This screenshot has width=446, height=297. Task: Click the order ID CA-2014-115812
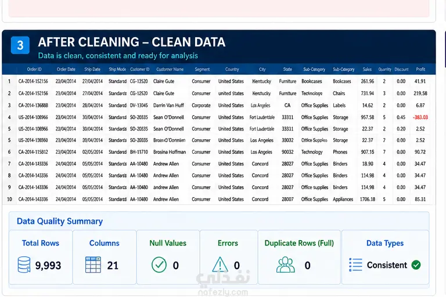tap(33, 152)
